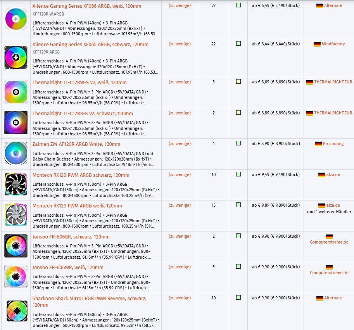Click the flag next to THERMALRIGHT.EUR in TL-C12RB-S row
This screenshot has width=354, height=330.
(x=309, y=113)
